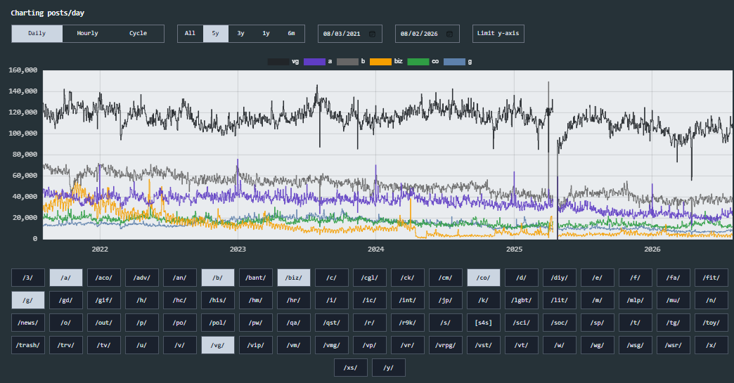Add the /his/ board to chart
734x383 pixels.
[218, 300]
